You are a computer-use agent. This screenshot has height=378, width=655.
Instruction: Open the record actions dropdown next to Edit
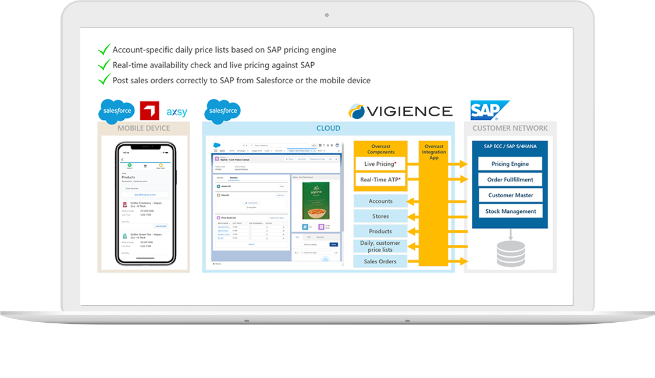point(336,159)
